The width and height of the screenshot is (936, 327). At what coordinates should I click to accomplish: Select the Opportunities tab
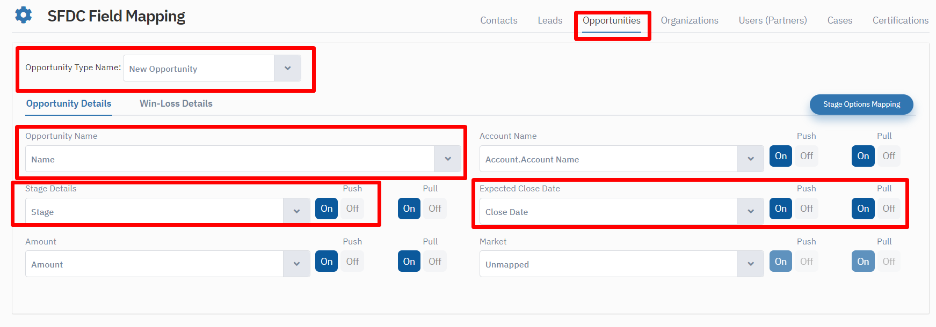click(612, 20)
